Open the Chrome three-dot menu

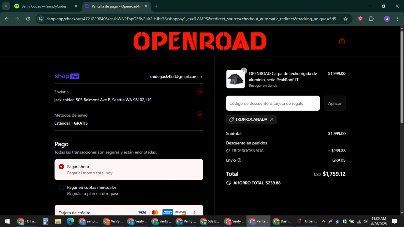pyautogui.click(x=398, y=19)
